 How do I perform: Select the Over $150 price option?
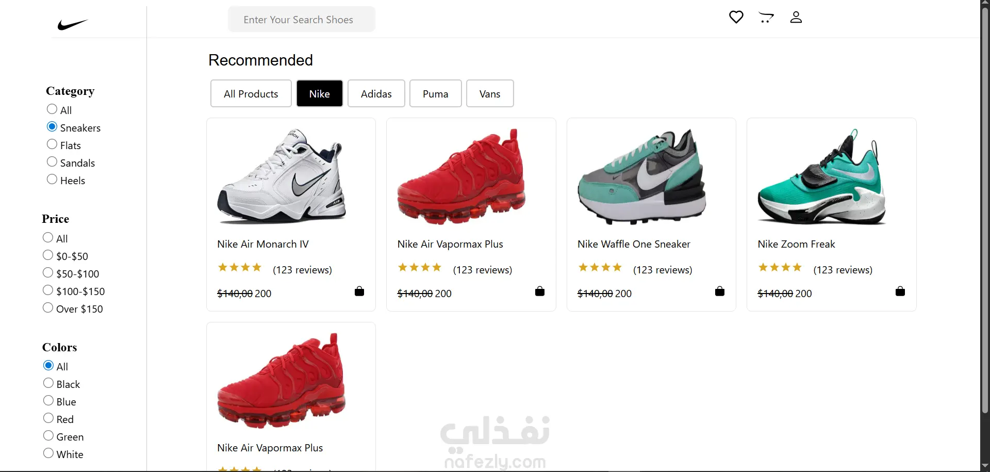point(48,308)
